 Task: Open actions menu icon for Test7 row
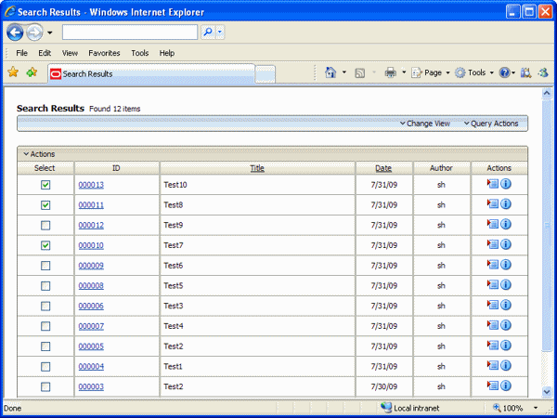click(493, 244)
